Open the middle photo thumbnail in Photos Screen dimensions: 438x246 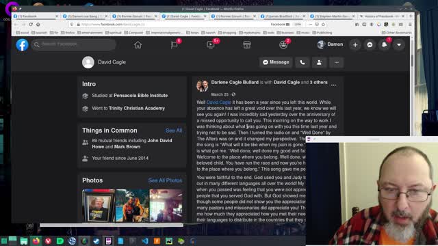[x=132, y=206]
